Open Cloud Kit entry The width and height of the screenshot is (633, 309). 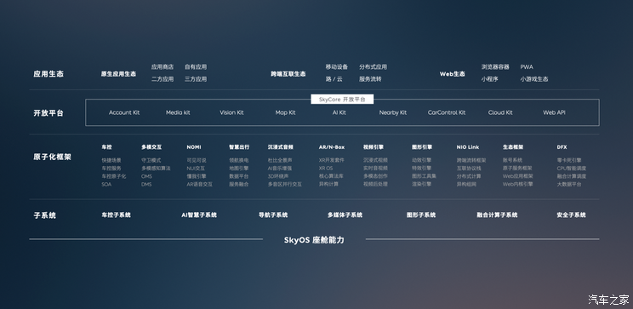(x=500, y=112)
